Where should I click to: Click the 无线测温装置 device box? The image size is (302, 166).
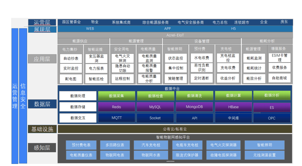click(x=264, y=155)
